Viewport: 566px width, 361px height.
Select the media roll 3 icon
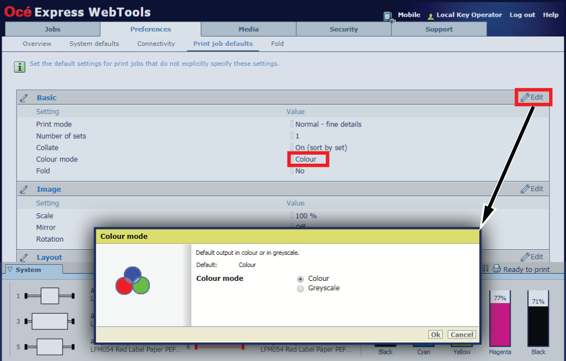[x=49, y=321]
